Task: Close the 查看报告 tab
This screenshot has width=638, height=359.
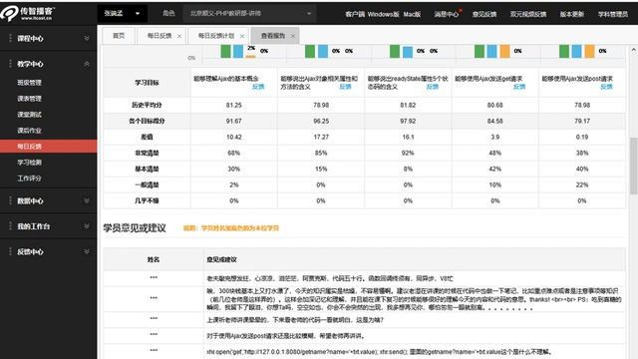Action: (293, 36)
